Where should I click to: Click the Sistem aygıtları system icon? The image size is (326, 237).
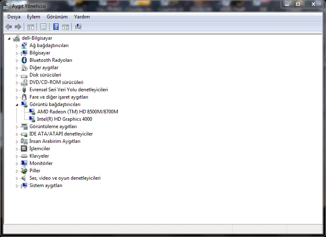click(x=24, y=185)
